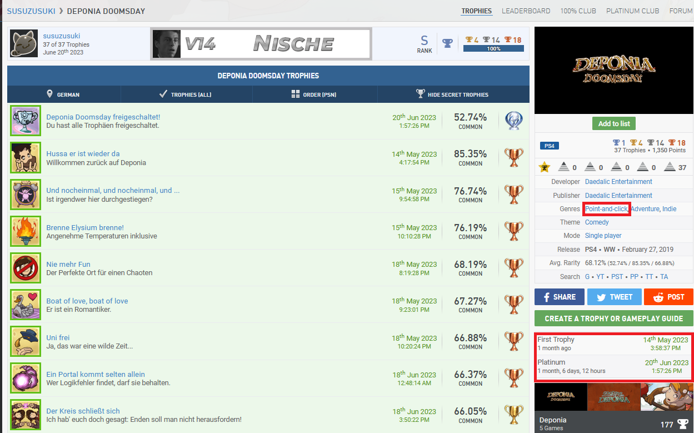Click the Brenne Elysium brenne trophy image

tap(26, 231)
